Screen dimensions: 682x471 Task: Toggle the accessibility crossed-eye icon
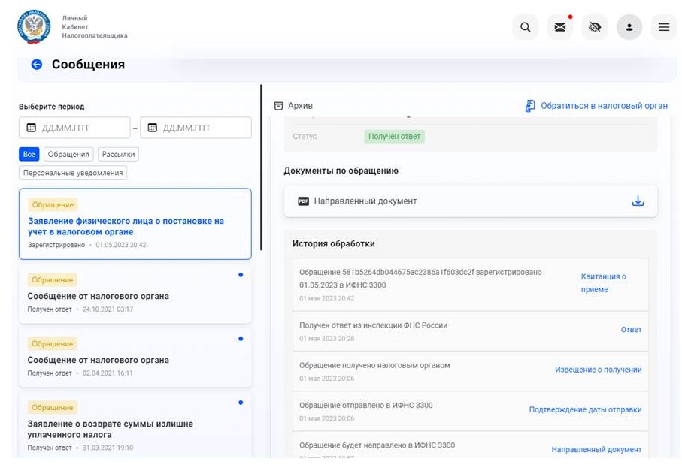pos(595,27)
